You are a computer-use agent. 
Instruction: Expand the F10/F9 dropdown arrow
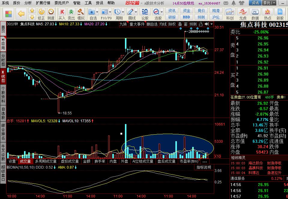point(110,12)
